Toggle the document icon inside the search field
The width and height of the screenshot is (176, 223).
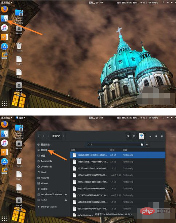[x=142, y=145]
